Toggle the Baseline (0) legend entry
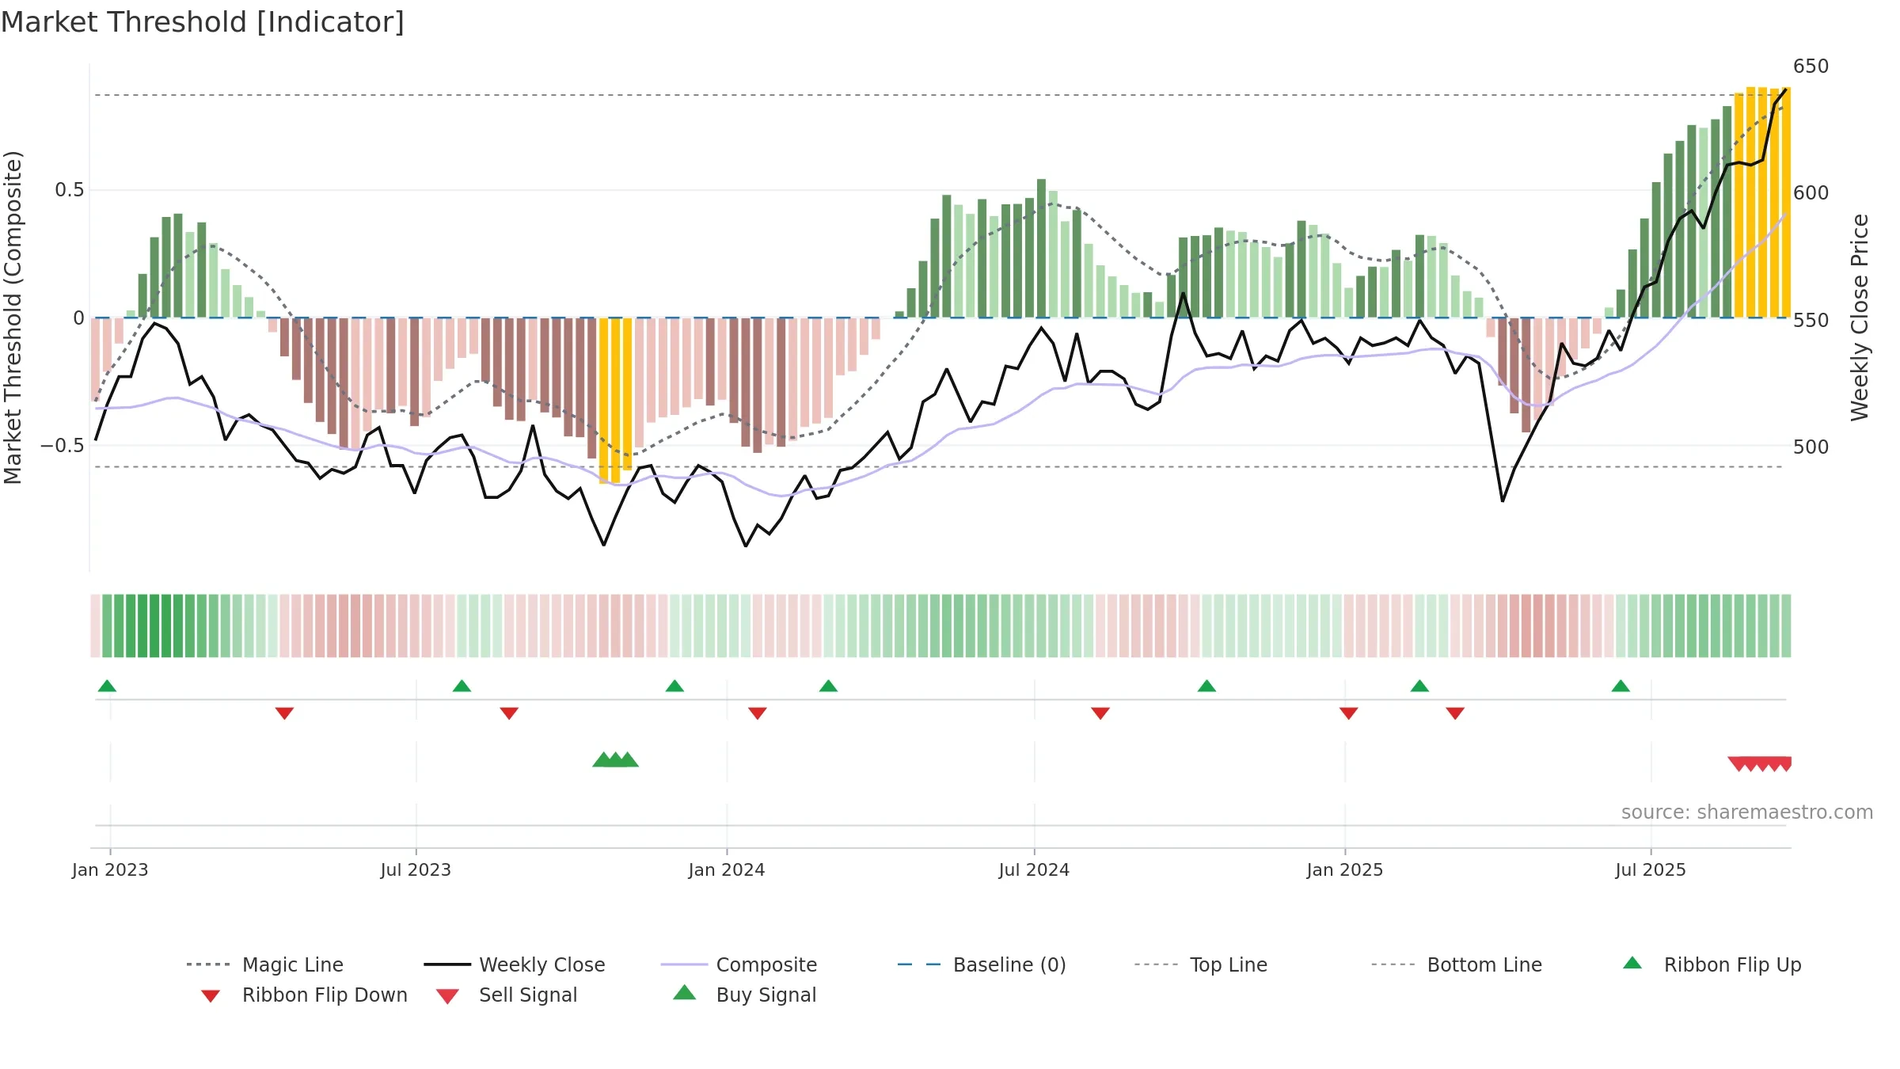This screenshot has width=1900, height=1069. coord(982,964)
